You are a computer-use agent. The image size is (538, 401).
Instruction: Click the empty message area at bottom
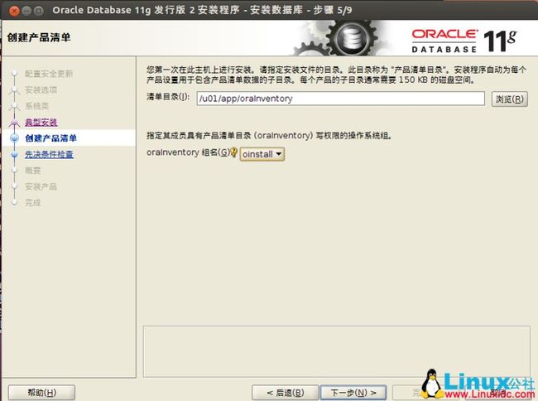coord(337,351)
